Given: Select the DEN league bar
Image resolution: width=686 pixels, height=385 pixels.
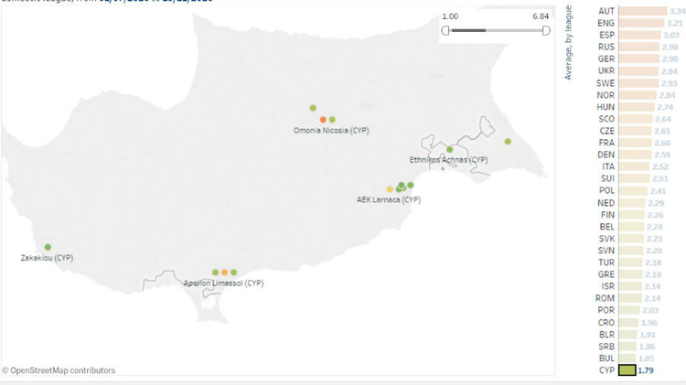Looking at the screenshot, I should pyautogui.click(x=637, y=155).
